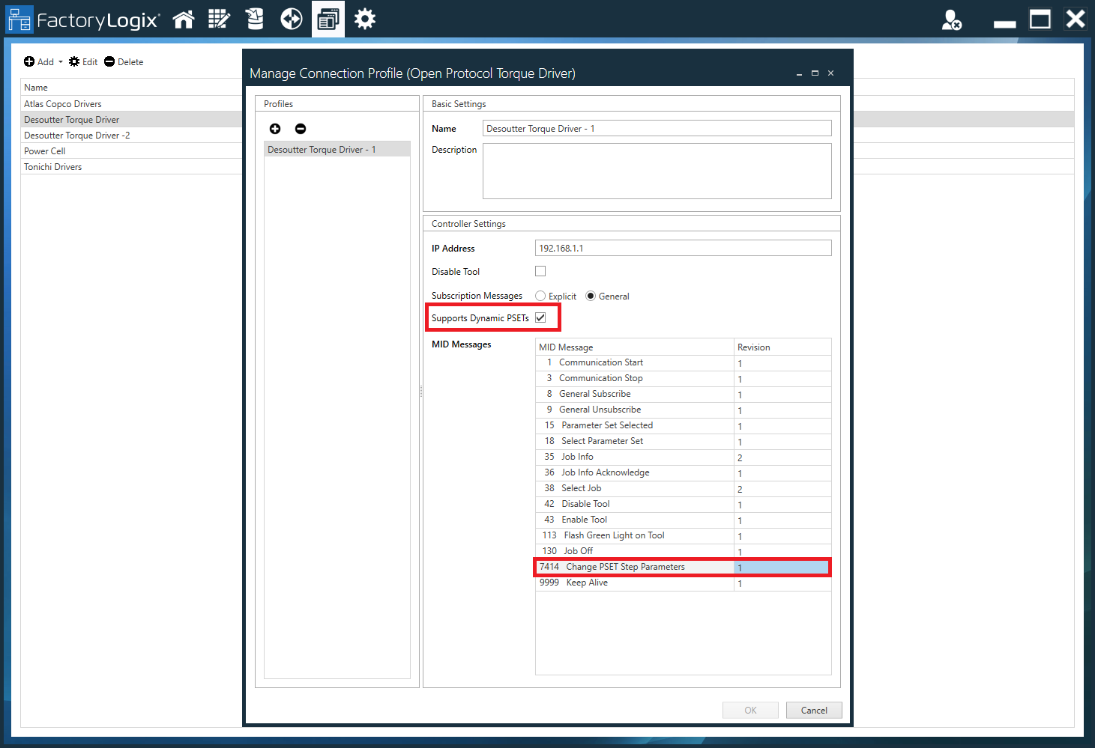Click the MID Message column header

[x=634, y=347]
